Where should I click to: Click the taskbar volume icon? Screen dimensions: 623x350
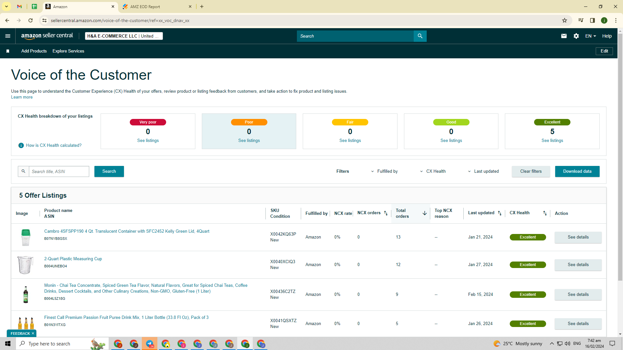tap(568, 344)
